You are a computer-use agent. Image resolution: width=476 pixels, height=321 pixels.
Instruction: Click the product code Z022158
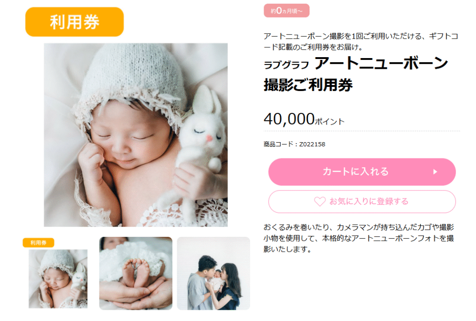pos(312,144)
